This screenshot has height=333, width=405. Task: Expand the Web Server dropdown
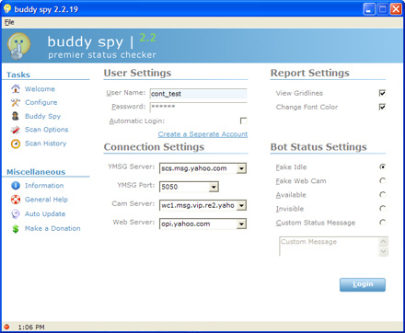coord(241,224)
